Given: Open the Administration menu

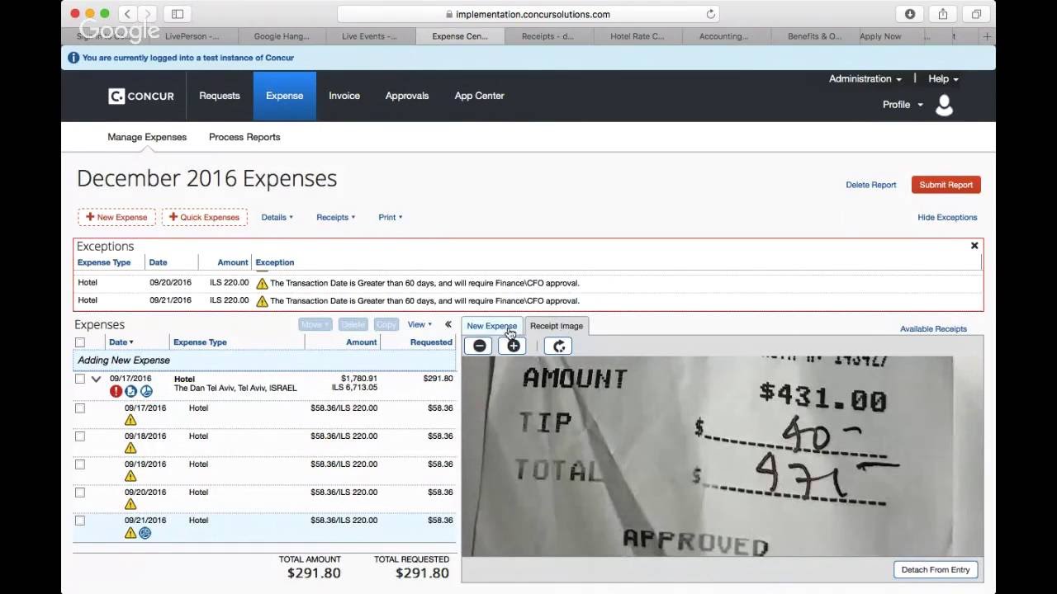Looking at the screenshot, I should click(865, 79).
